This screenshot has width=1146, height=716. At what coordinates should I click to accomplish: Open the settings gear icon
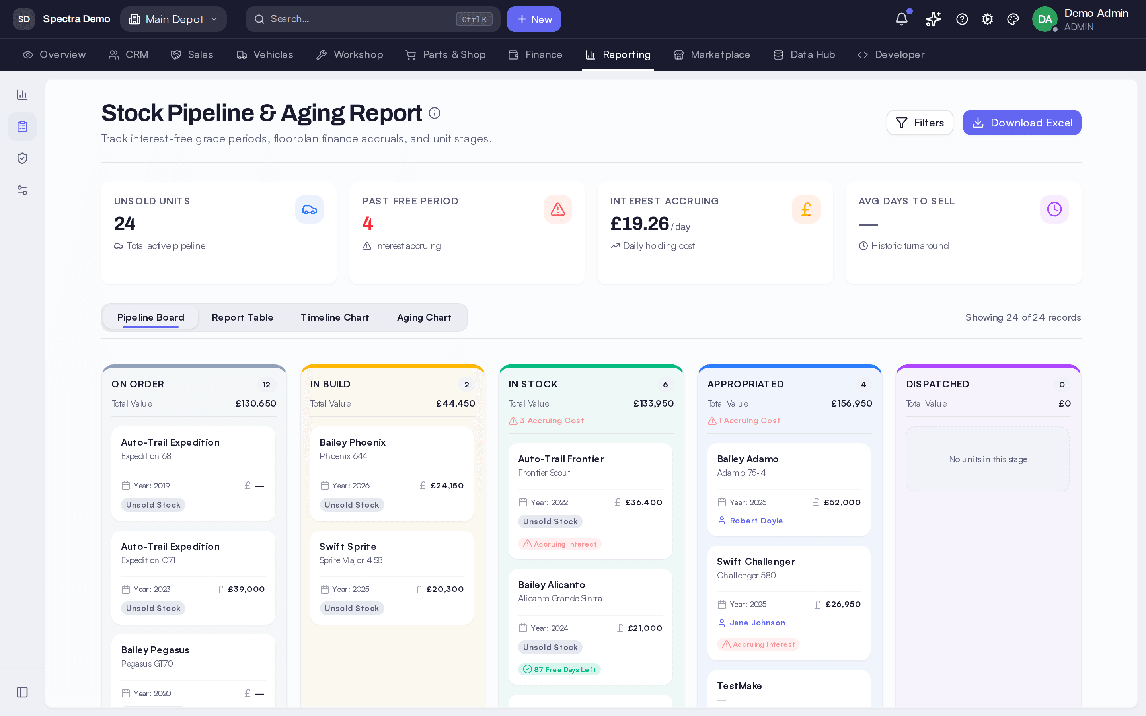click(x=987, y=19)
